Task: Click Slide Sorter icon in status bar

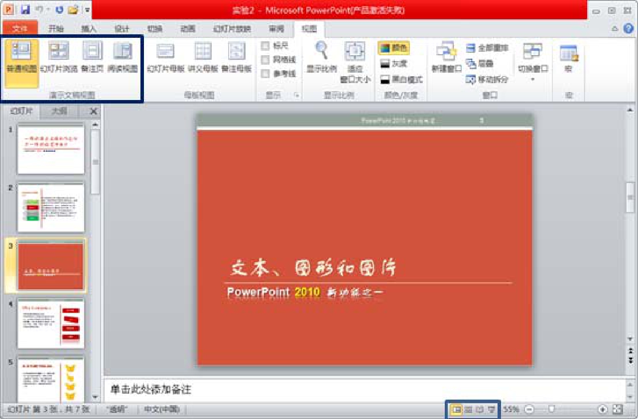Action: click(x=468, y=410)
